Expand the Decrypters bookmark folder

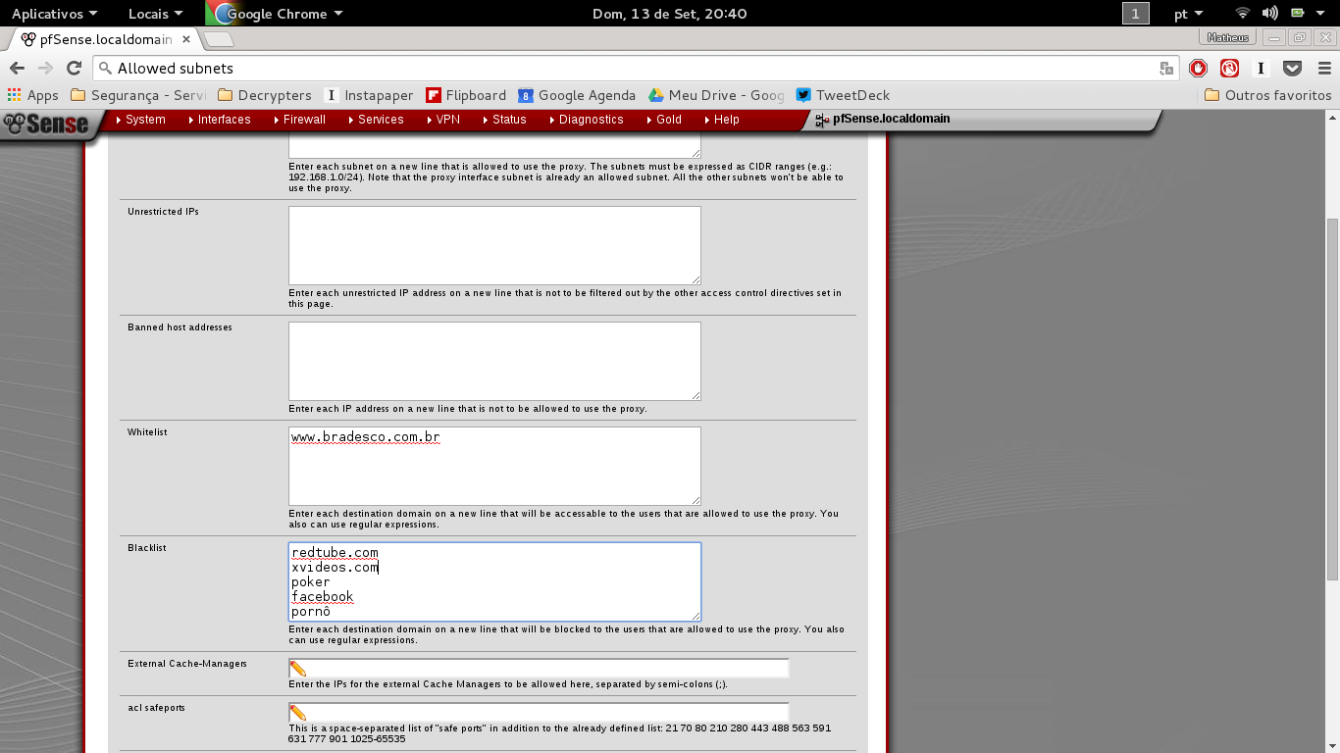pos(265,95)
